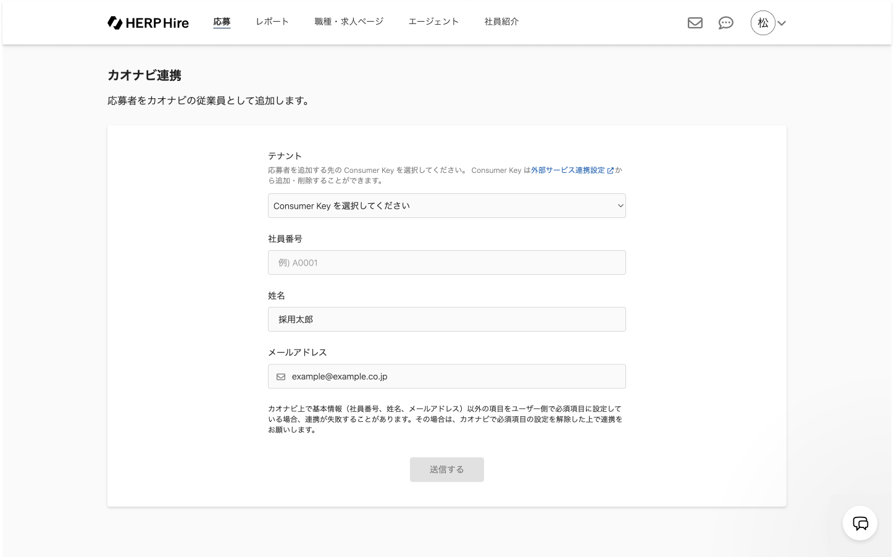This screenshot has width=894, height=557.
Task: Follow the 外部サービス連携設定 link
Action: coord(567,170)
